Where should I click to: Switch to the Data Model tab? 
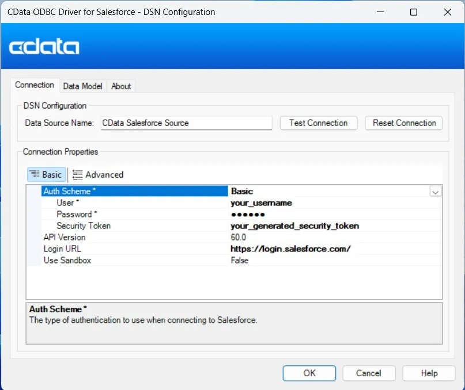click(82, 86)
